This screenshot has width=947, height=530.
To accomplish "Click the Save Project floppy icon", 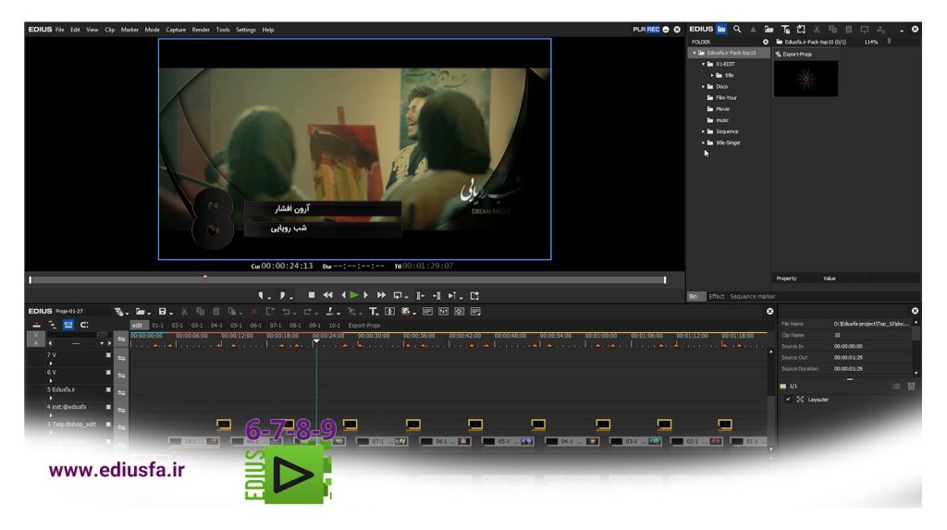I will point(162,312).
